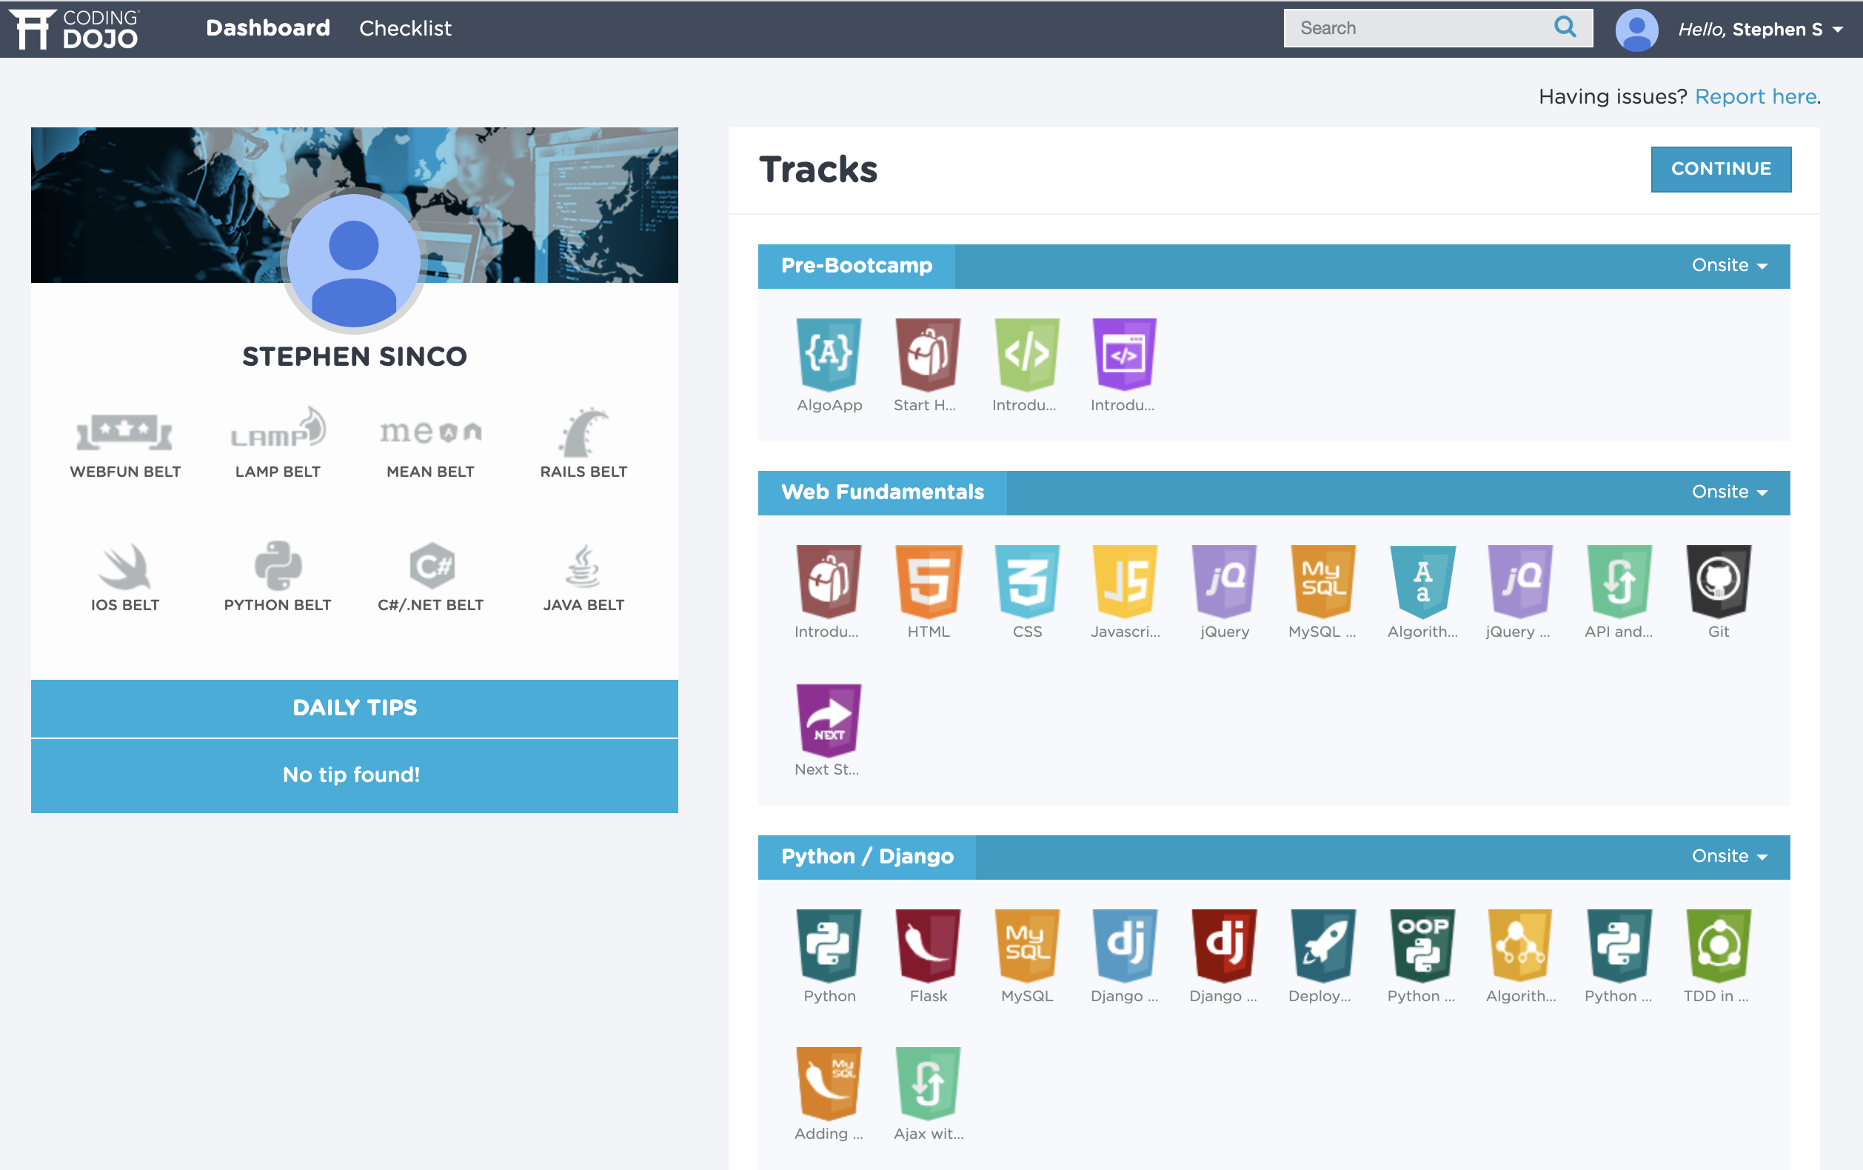Click the No tip found! message

click(x=351, y=775)
